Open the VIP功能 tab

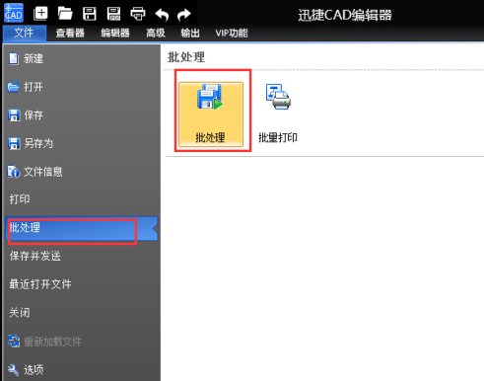[x=232, y=34]
